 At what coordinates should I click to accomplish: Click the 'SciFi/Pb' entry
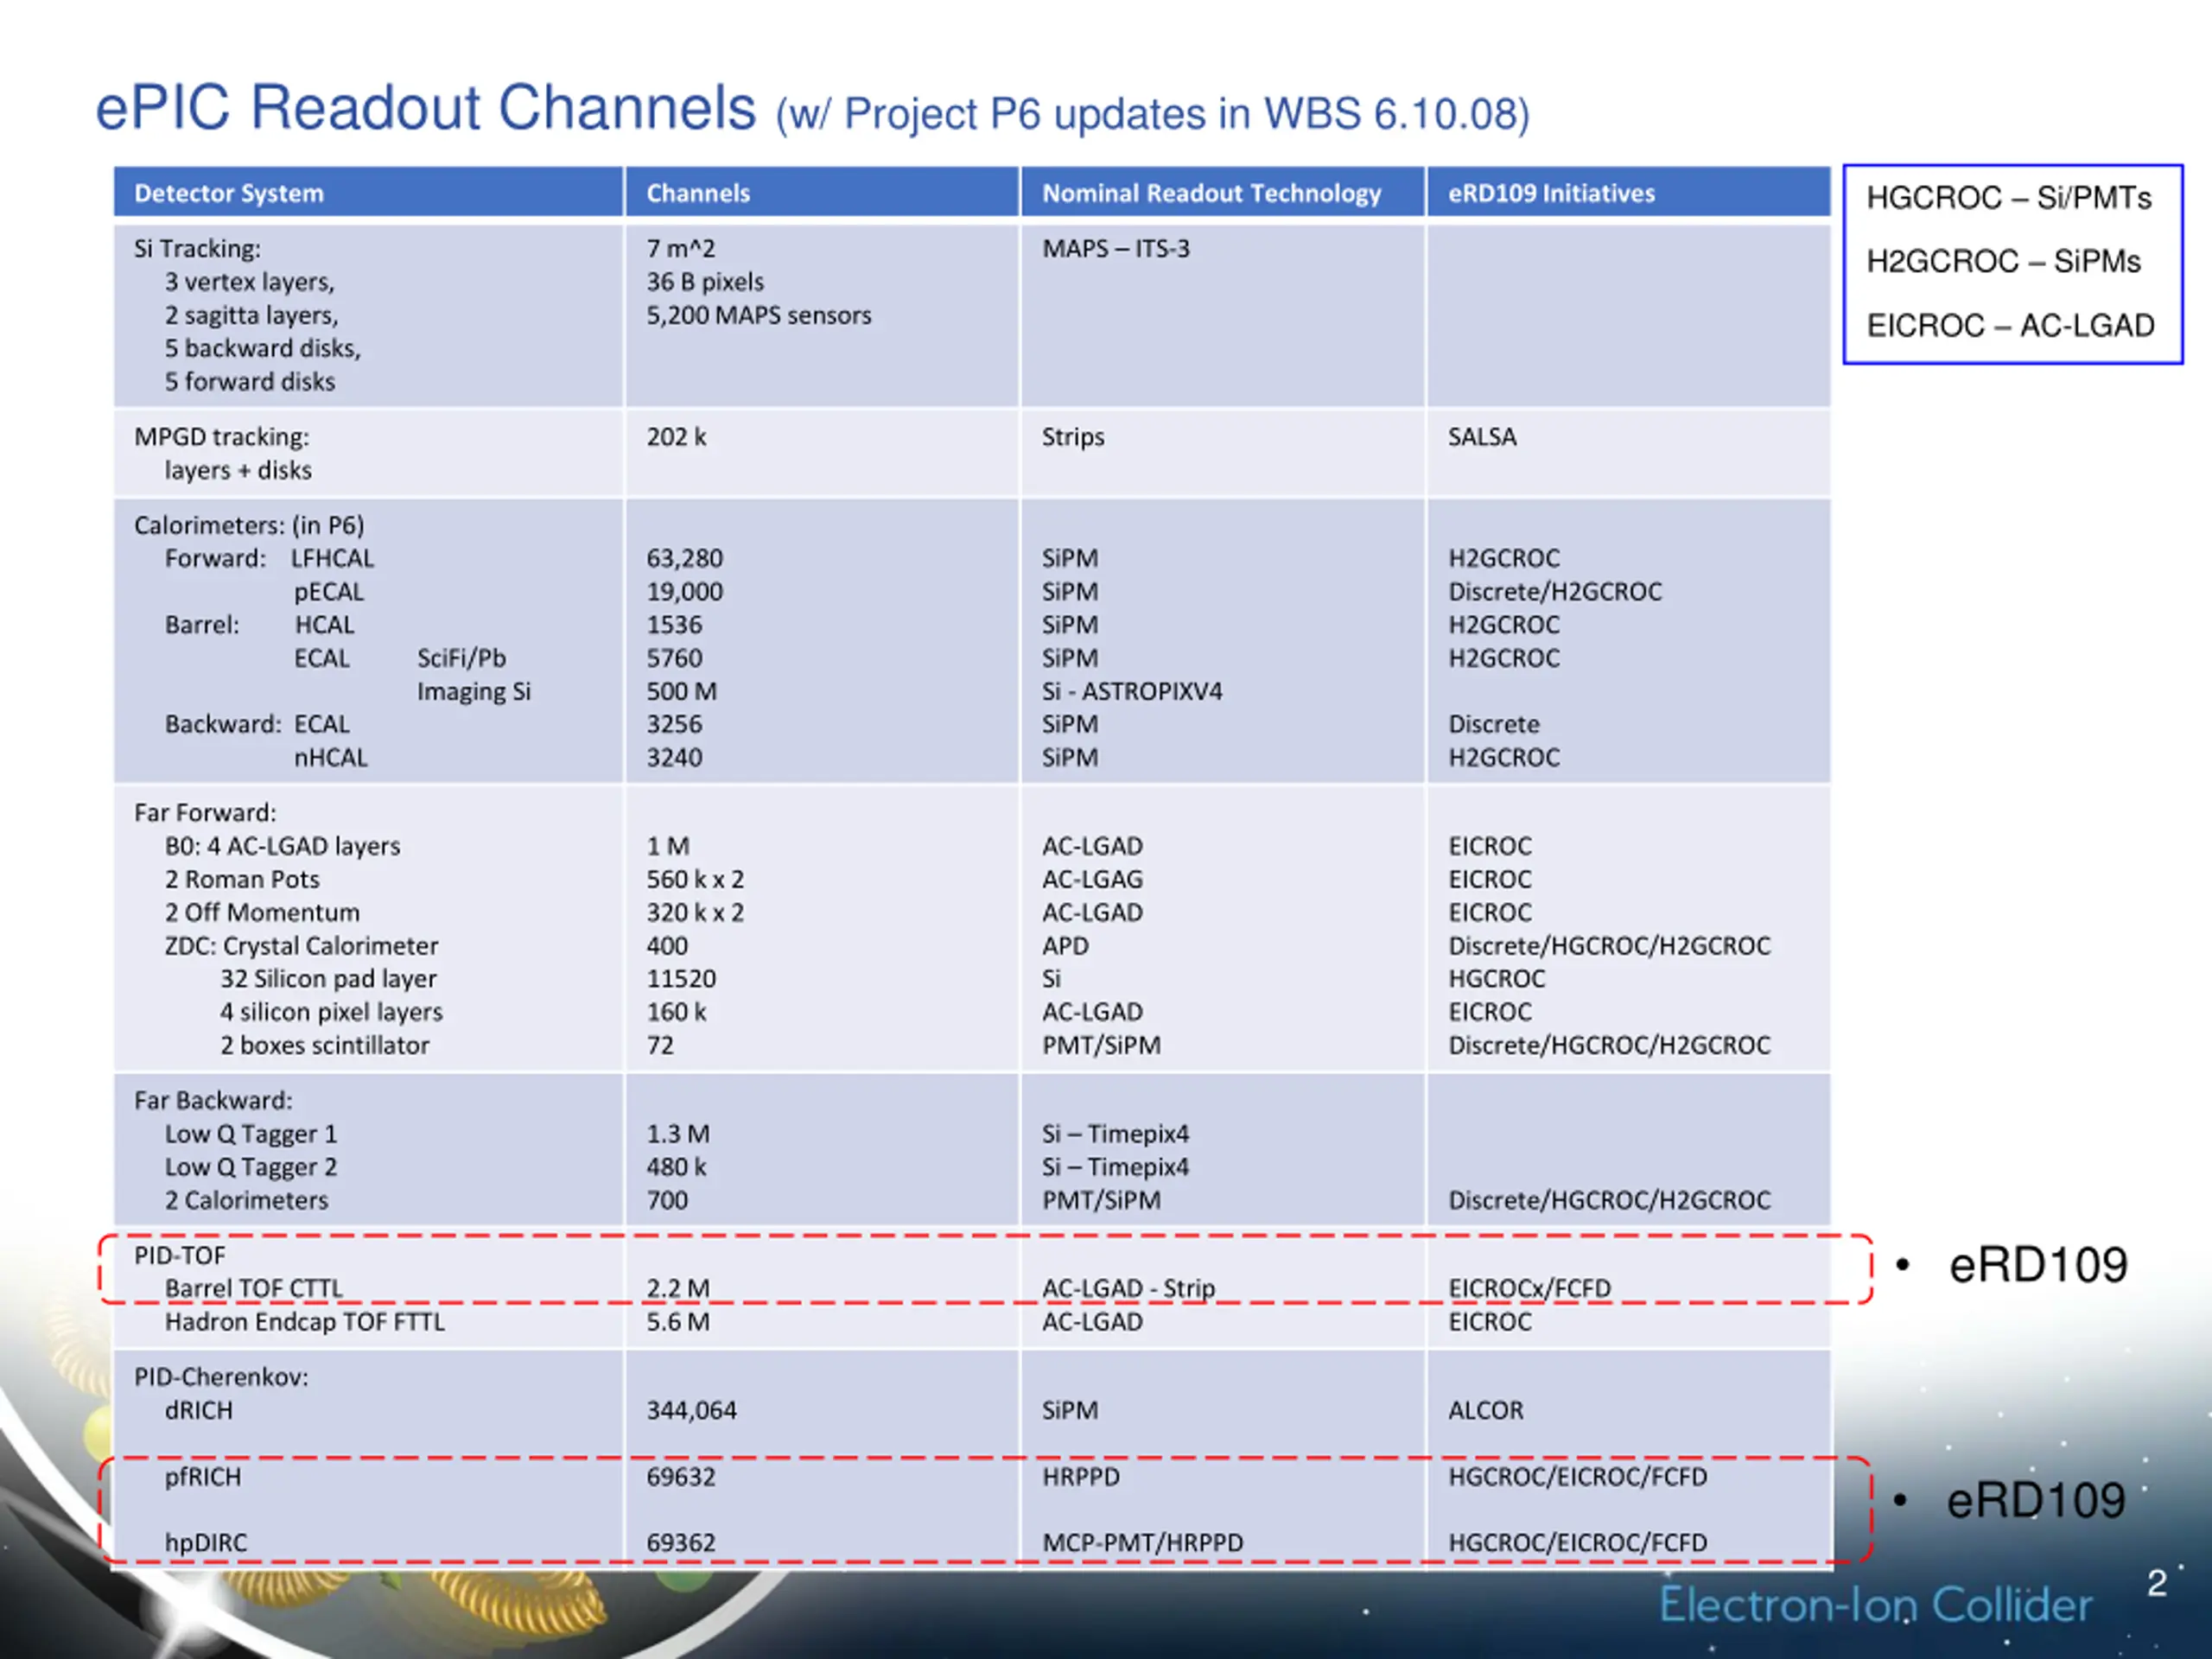point(461,658)
